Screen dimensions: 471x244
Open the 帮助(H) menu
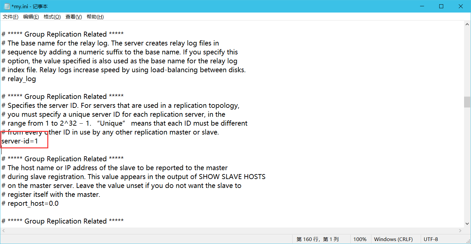[95, 17]
